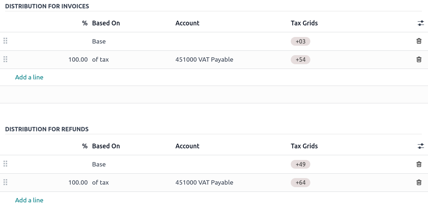Select the +54 tax grid tag
Screen dimensions: 428x206
(301, 60)
